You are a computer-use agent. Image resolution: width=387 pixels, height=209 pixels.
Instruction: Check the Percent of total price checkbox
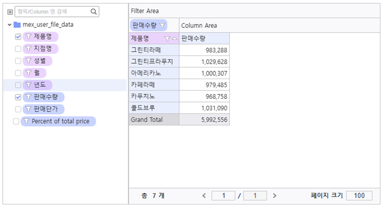coord(16,121)
